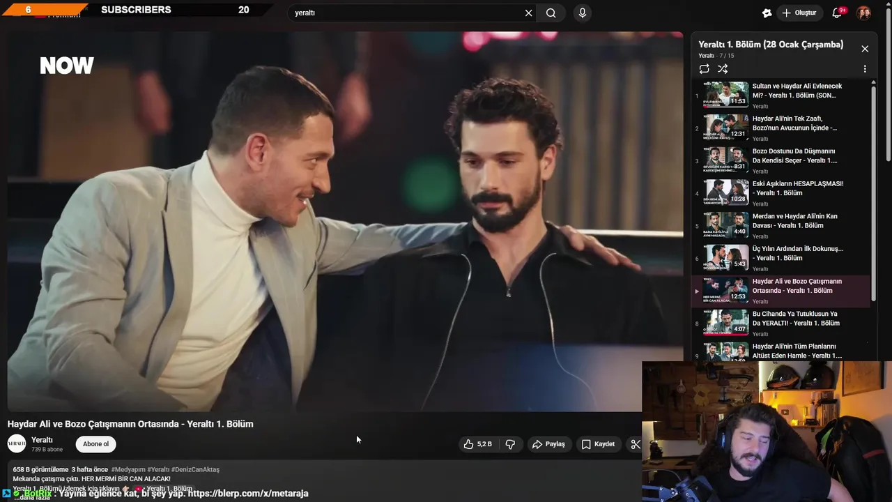Dislike the video with thumbs-down icon
Image resolution: width=892 pixels, height=502 pixels.
510,444
